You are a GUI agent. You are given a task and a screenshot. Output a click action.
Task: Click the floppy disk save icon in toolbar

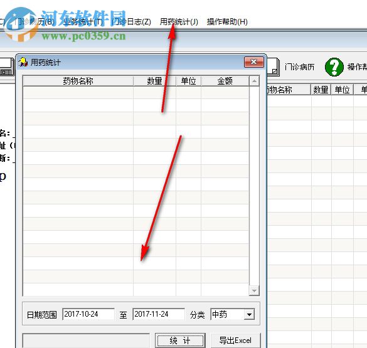7,67
